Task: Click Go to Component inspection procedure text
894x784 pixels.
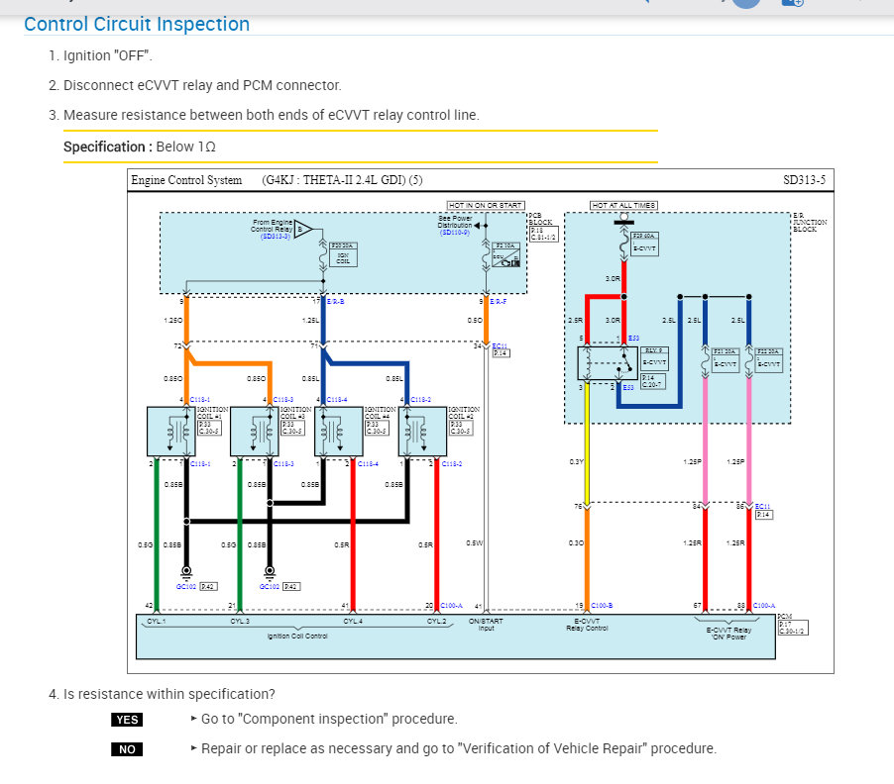Action: (x=329, y=719)
